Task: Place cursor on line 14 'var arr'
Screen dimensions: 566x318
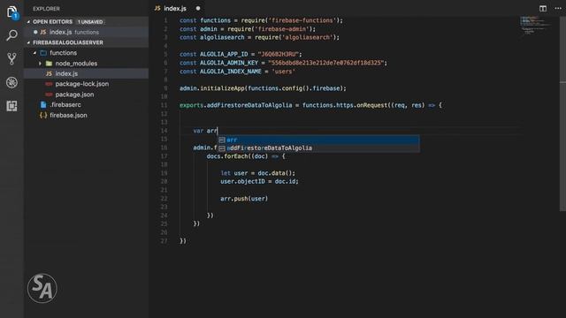Action: [x=205, y=131]
